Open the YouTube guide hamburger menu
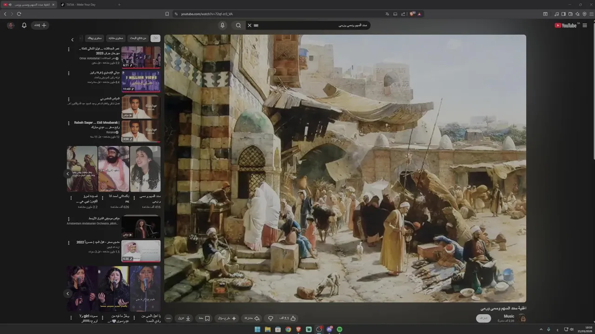The height and width of the screenshot is (334, 595). coord(585,26)
